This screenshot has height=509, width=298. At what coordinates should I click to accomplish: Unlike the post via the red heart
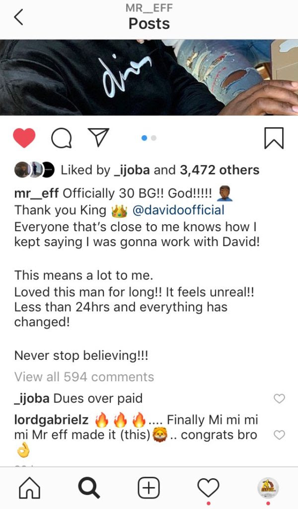pos(24,138)
